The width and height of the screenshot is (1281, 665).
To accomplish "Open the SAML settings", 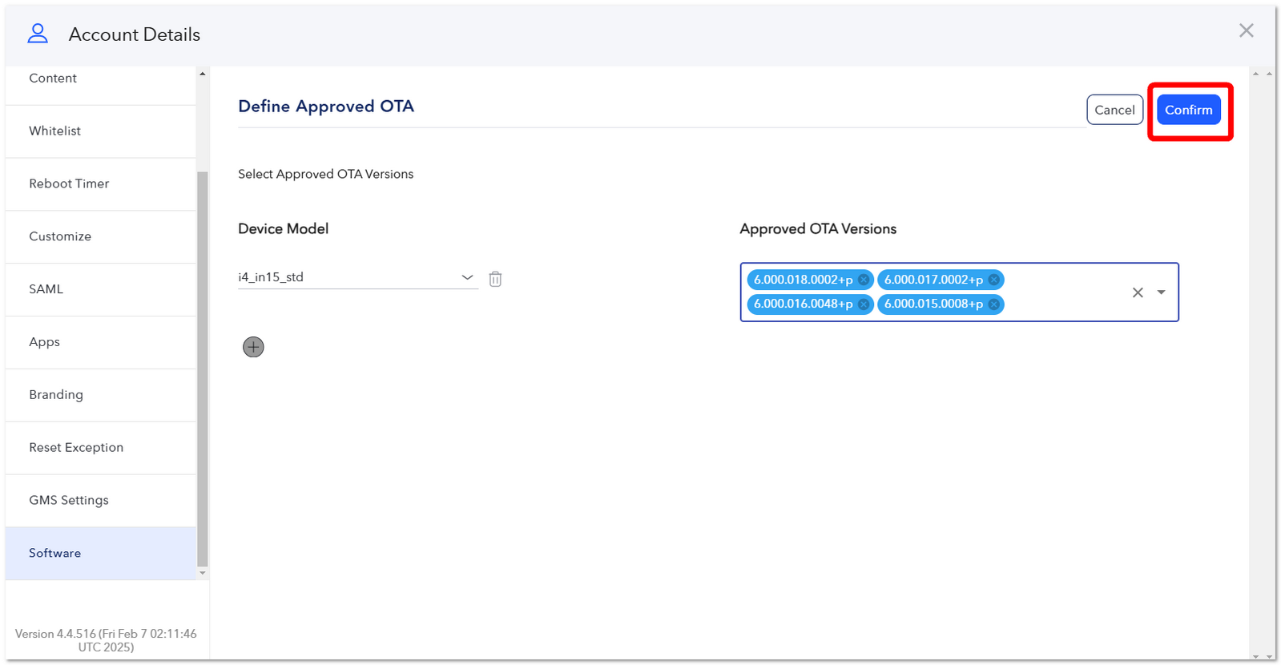I will [x=100, y=289].
